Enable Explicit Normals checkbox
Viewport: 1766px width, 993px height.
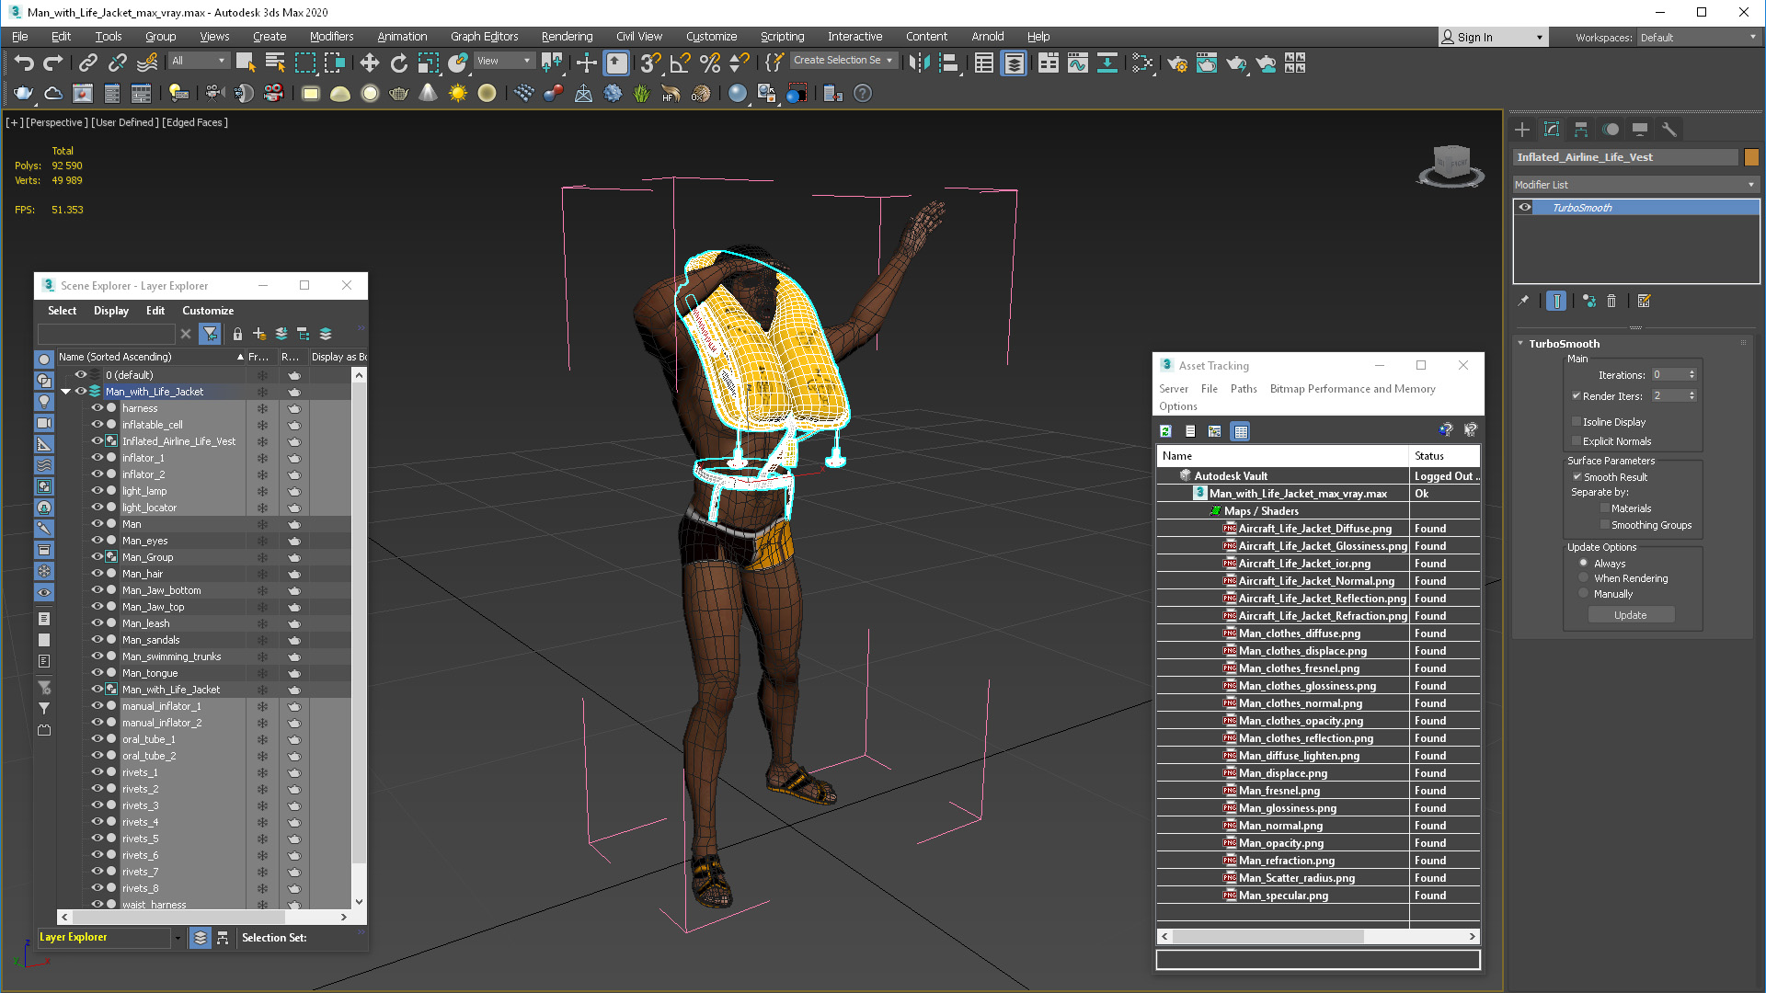[1577, 441]
